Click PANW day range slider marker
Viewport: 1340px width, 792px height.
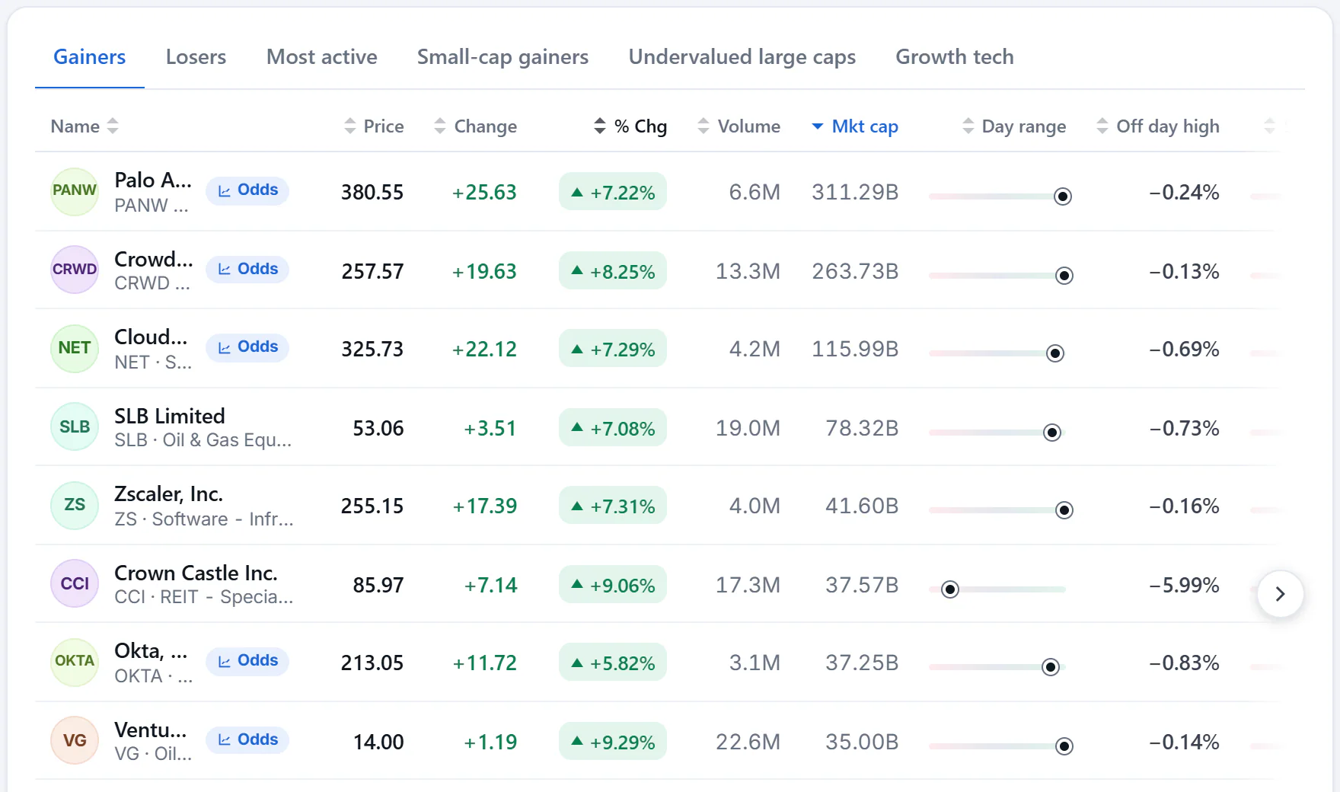1063,196
